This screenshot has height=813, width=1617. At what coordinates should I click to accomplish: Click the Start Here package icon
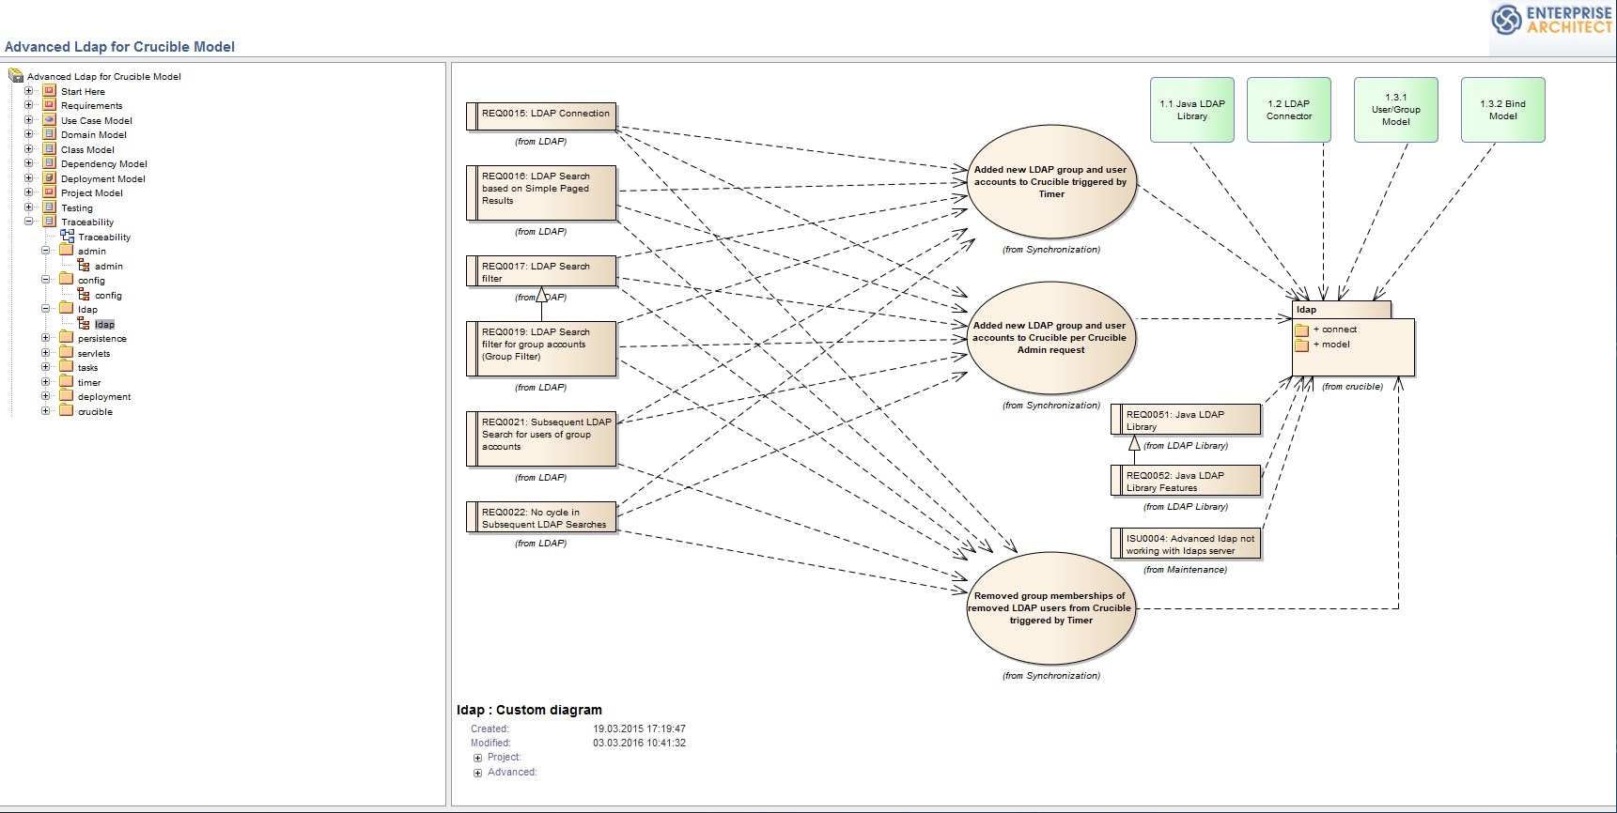tap(50, 91)
